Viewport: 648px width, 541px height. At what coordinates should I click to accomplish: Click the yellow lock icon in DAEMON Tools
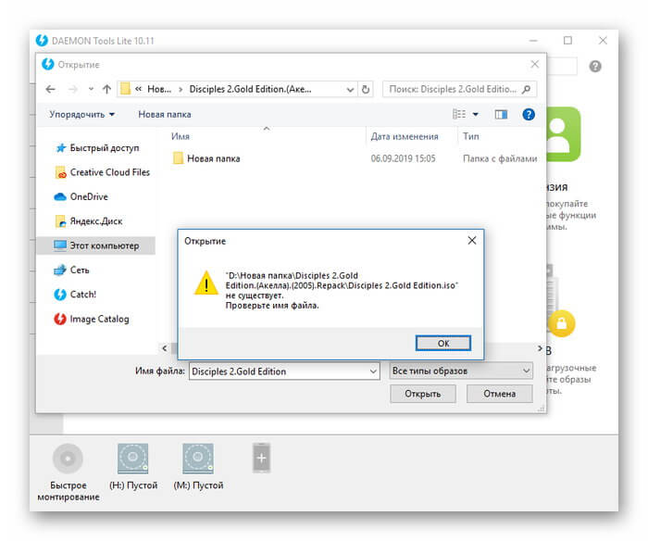561,323
